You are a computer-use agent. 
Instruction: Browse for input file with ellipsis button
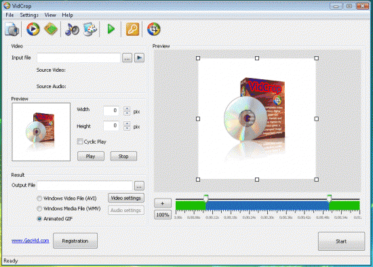(x=127, y=58)
